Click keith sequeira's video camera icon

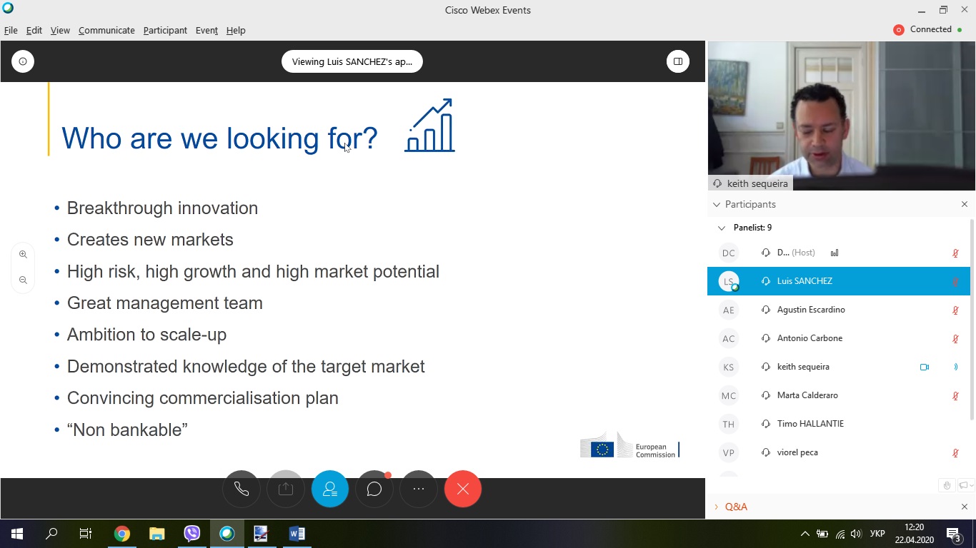tap(925, 367)
